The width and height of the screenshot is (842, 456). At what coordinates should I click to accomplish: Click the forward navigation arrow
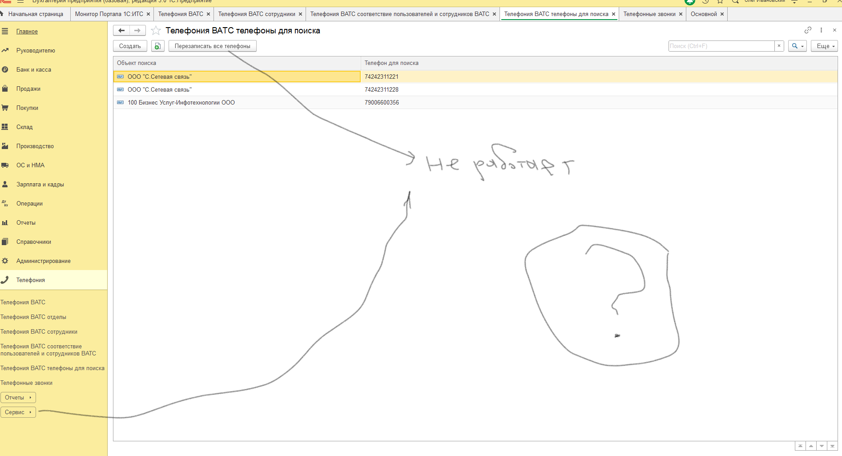coord(137,31)
